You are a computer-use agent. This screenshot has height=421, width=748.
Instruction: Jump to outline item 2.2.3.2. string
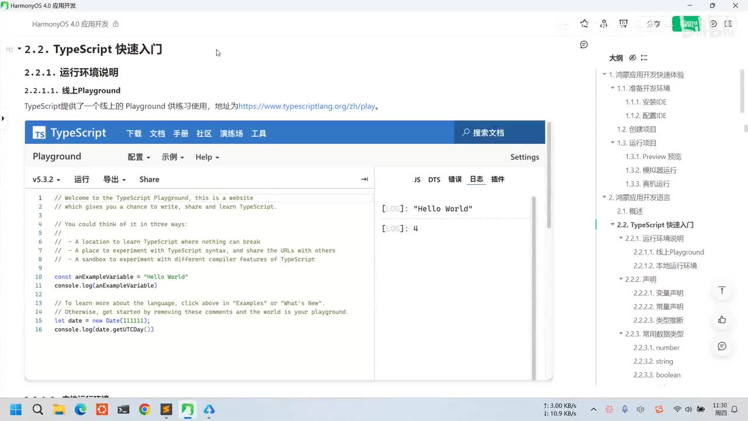tap(653, 361)
